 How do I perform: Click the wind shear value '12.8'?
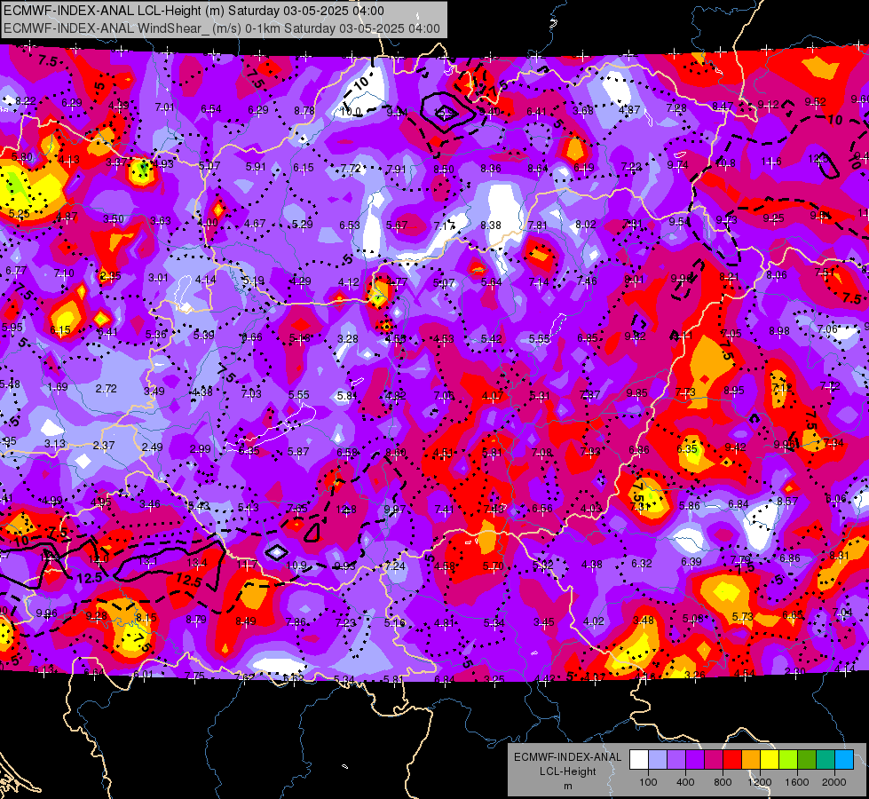coord(346,509)
